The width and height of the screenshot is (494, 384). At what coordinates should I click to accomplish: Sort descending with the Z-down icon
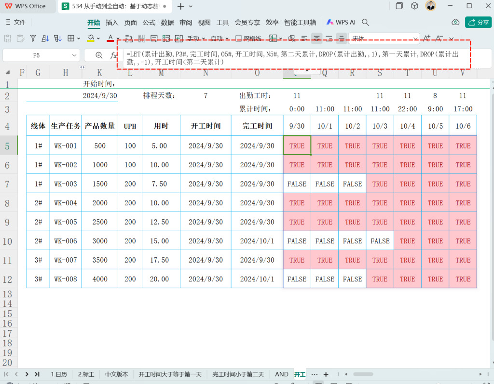click(x=58, y=39)
